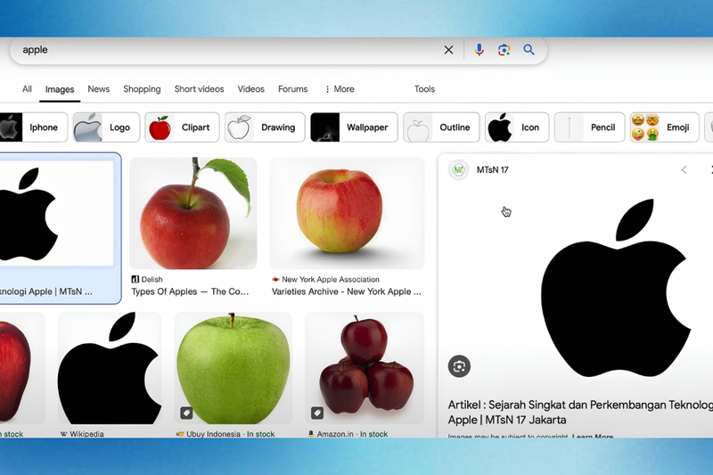Viewport: 713px width, 475px height.
Task: Open the Shopping tab
Action: click(x=142, y=89)
